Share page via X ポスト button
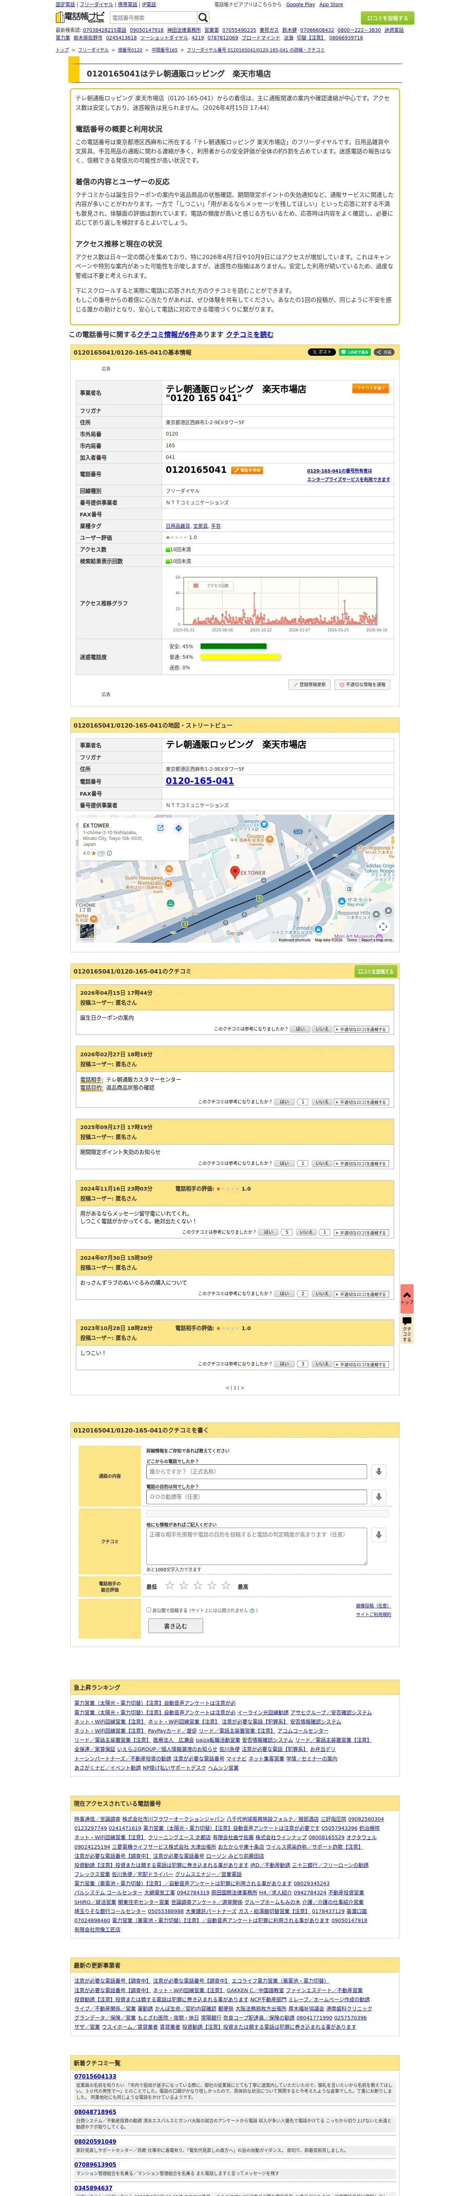This screenshot has height=2196, width=470. pos(322,352)
